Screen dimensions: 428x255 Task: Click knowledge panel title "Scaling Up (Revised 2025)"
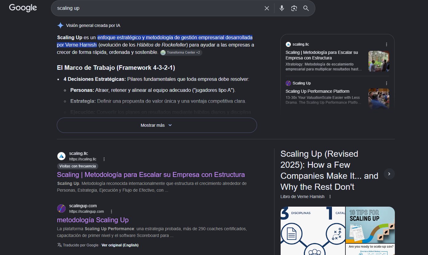pos(329,170)
